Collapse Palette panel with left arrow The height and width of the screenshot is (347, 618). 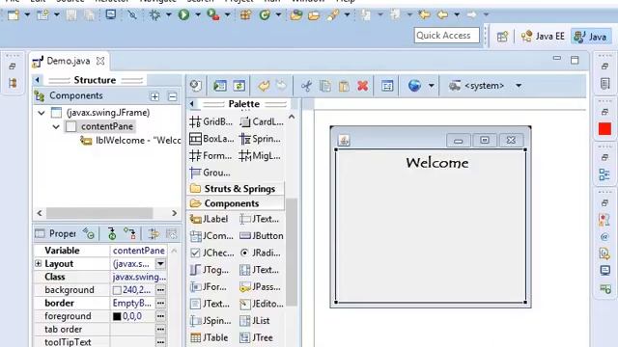coord(192,104)
